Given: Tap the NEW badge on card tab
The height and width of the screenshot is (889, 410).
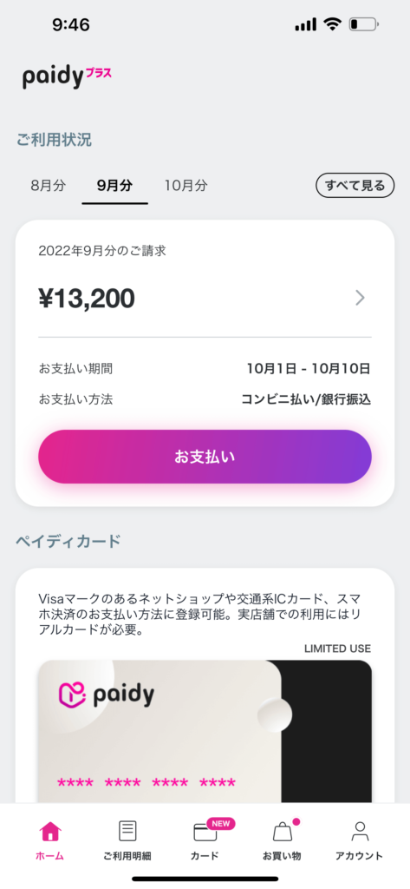Looking at the screenshot, I should [x=221, y=823].
